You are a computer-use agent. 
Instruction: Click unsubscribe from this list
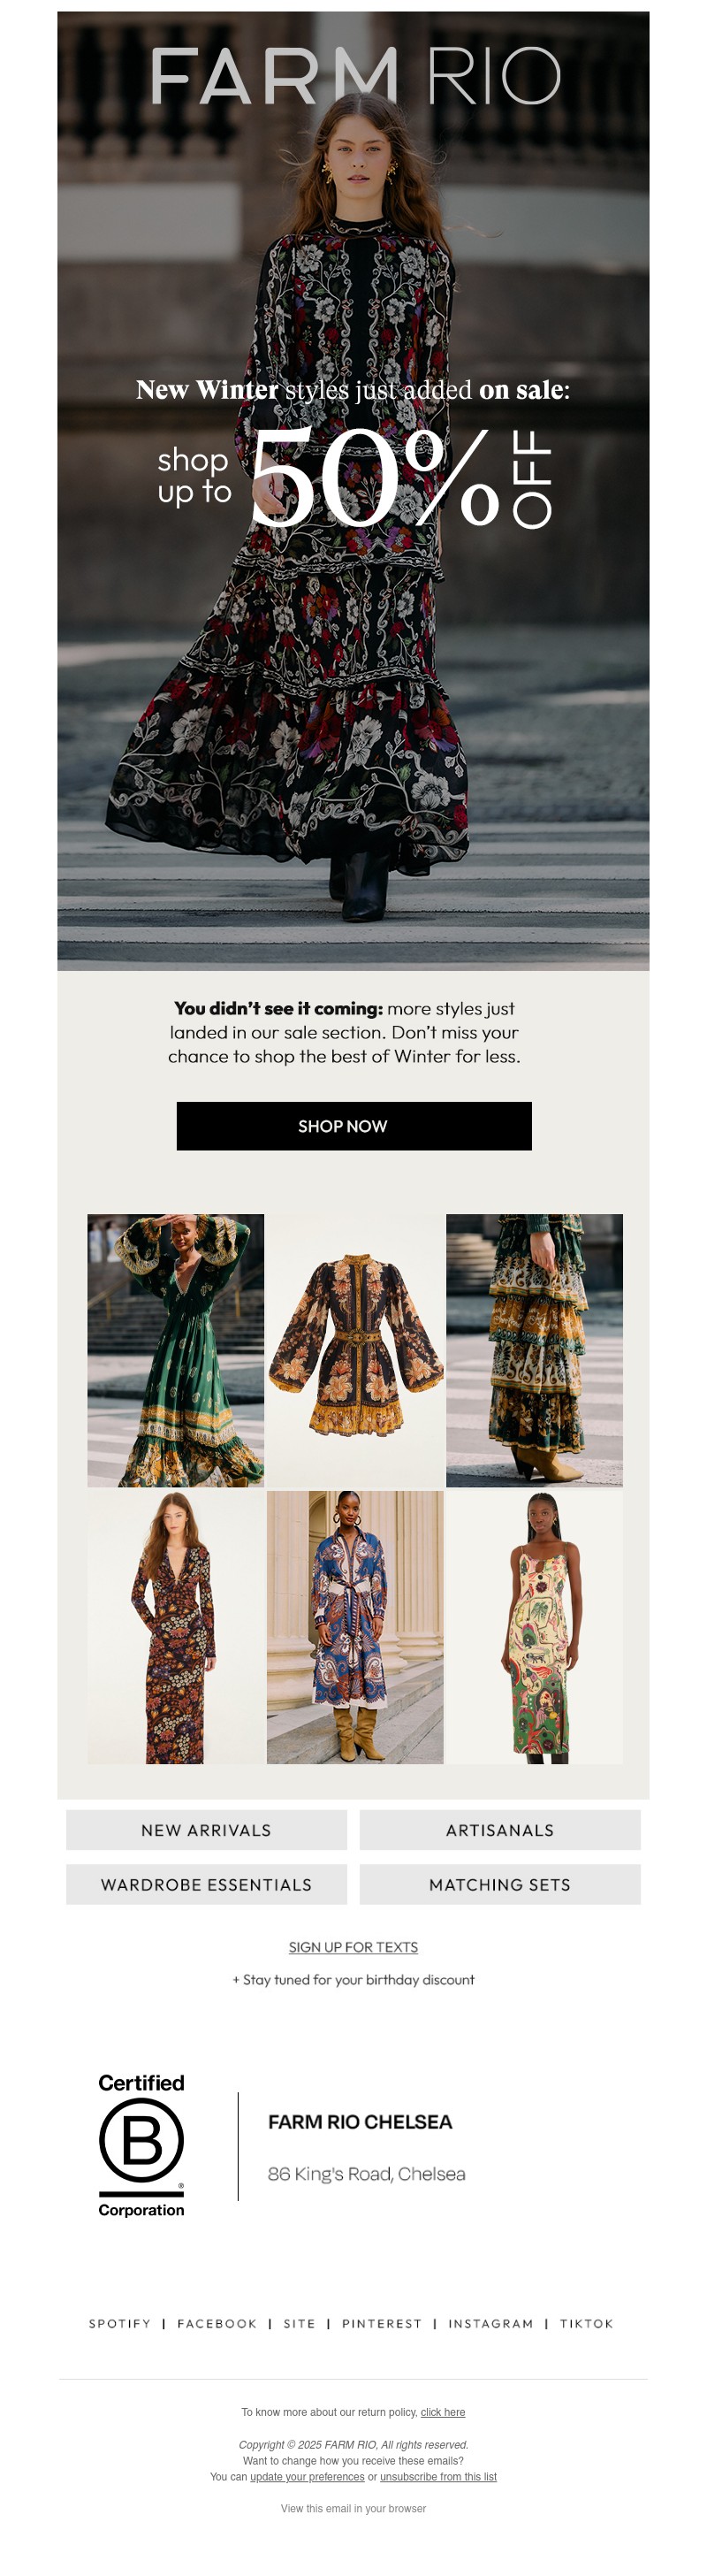(x=438, y=2477)
